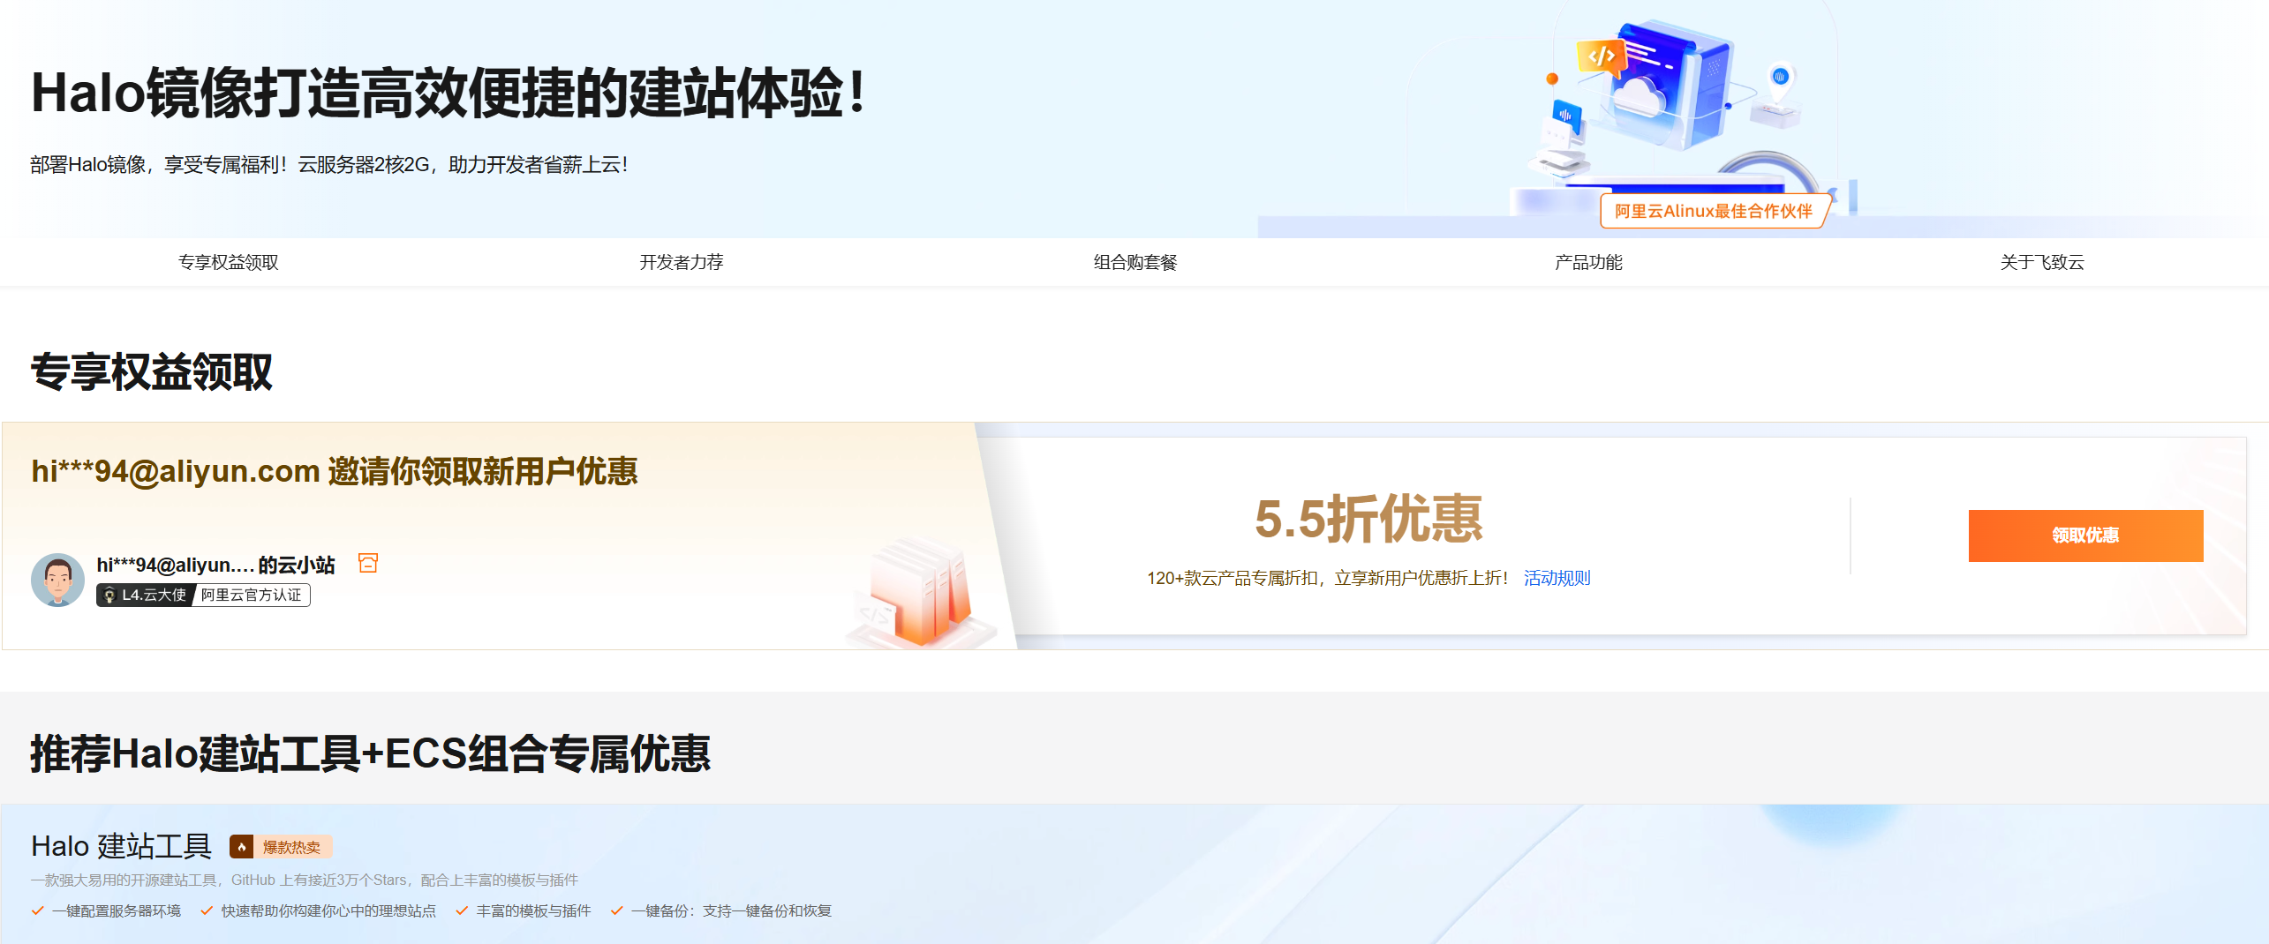Click the user avatar portrait
This screenshot has width=2269, height=944.
tap(58, 580)
